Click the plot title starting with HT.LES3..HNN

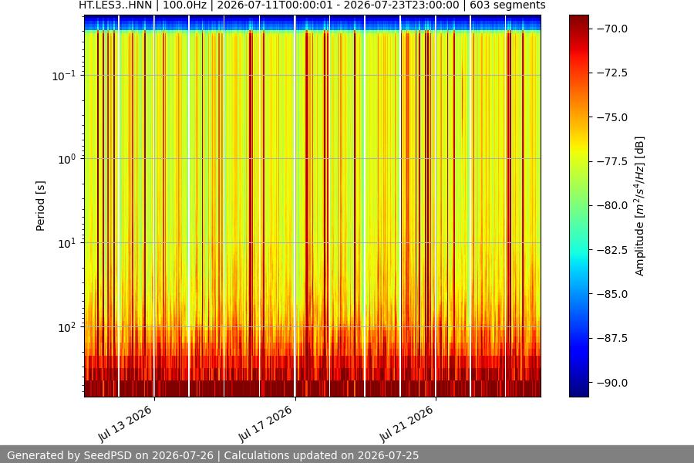pyautogui.click(x=312, y=5)
